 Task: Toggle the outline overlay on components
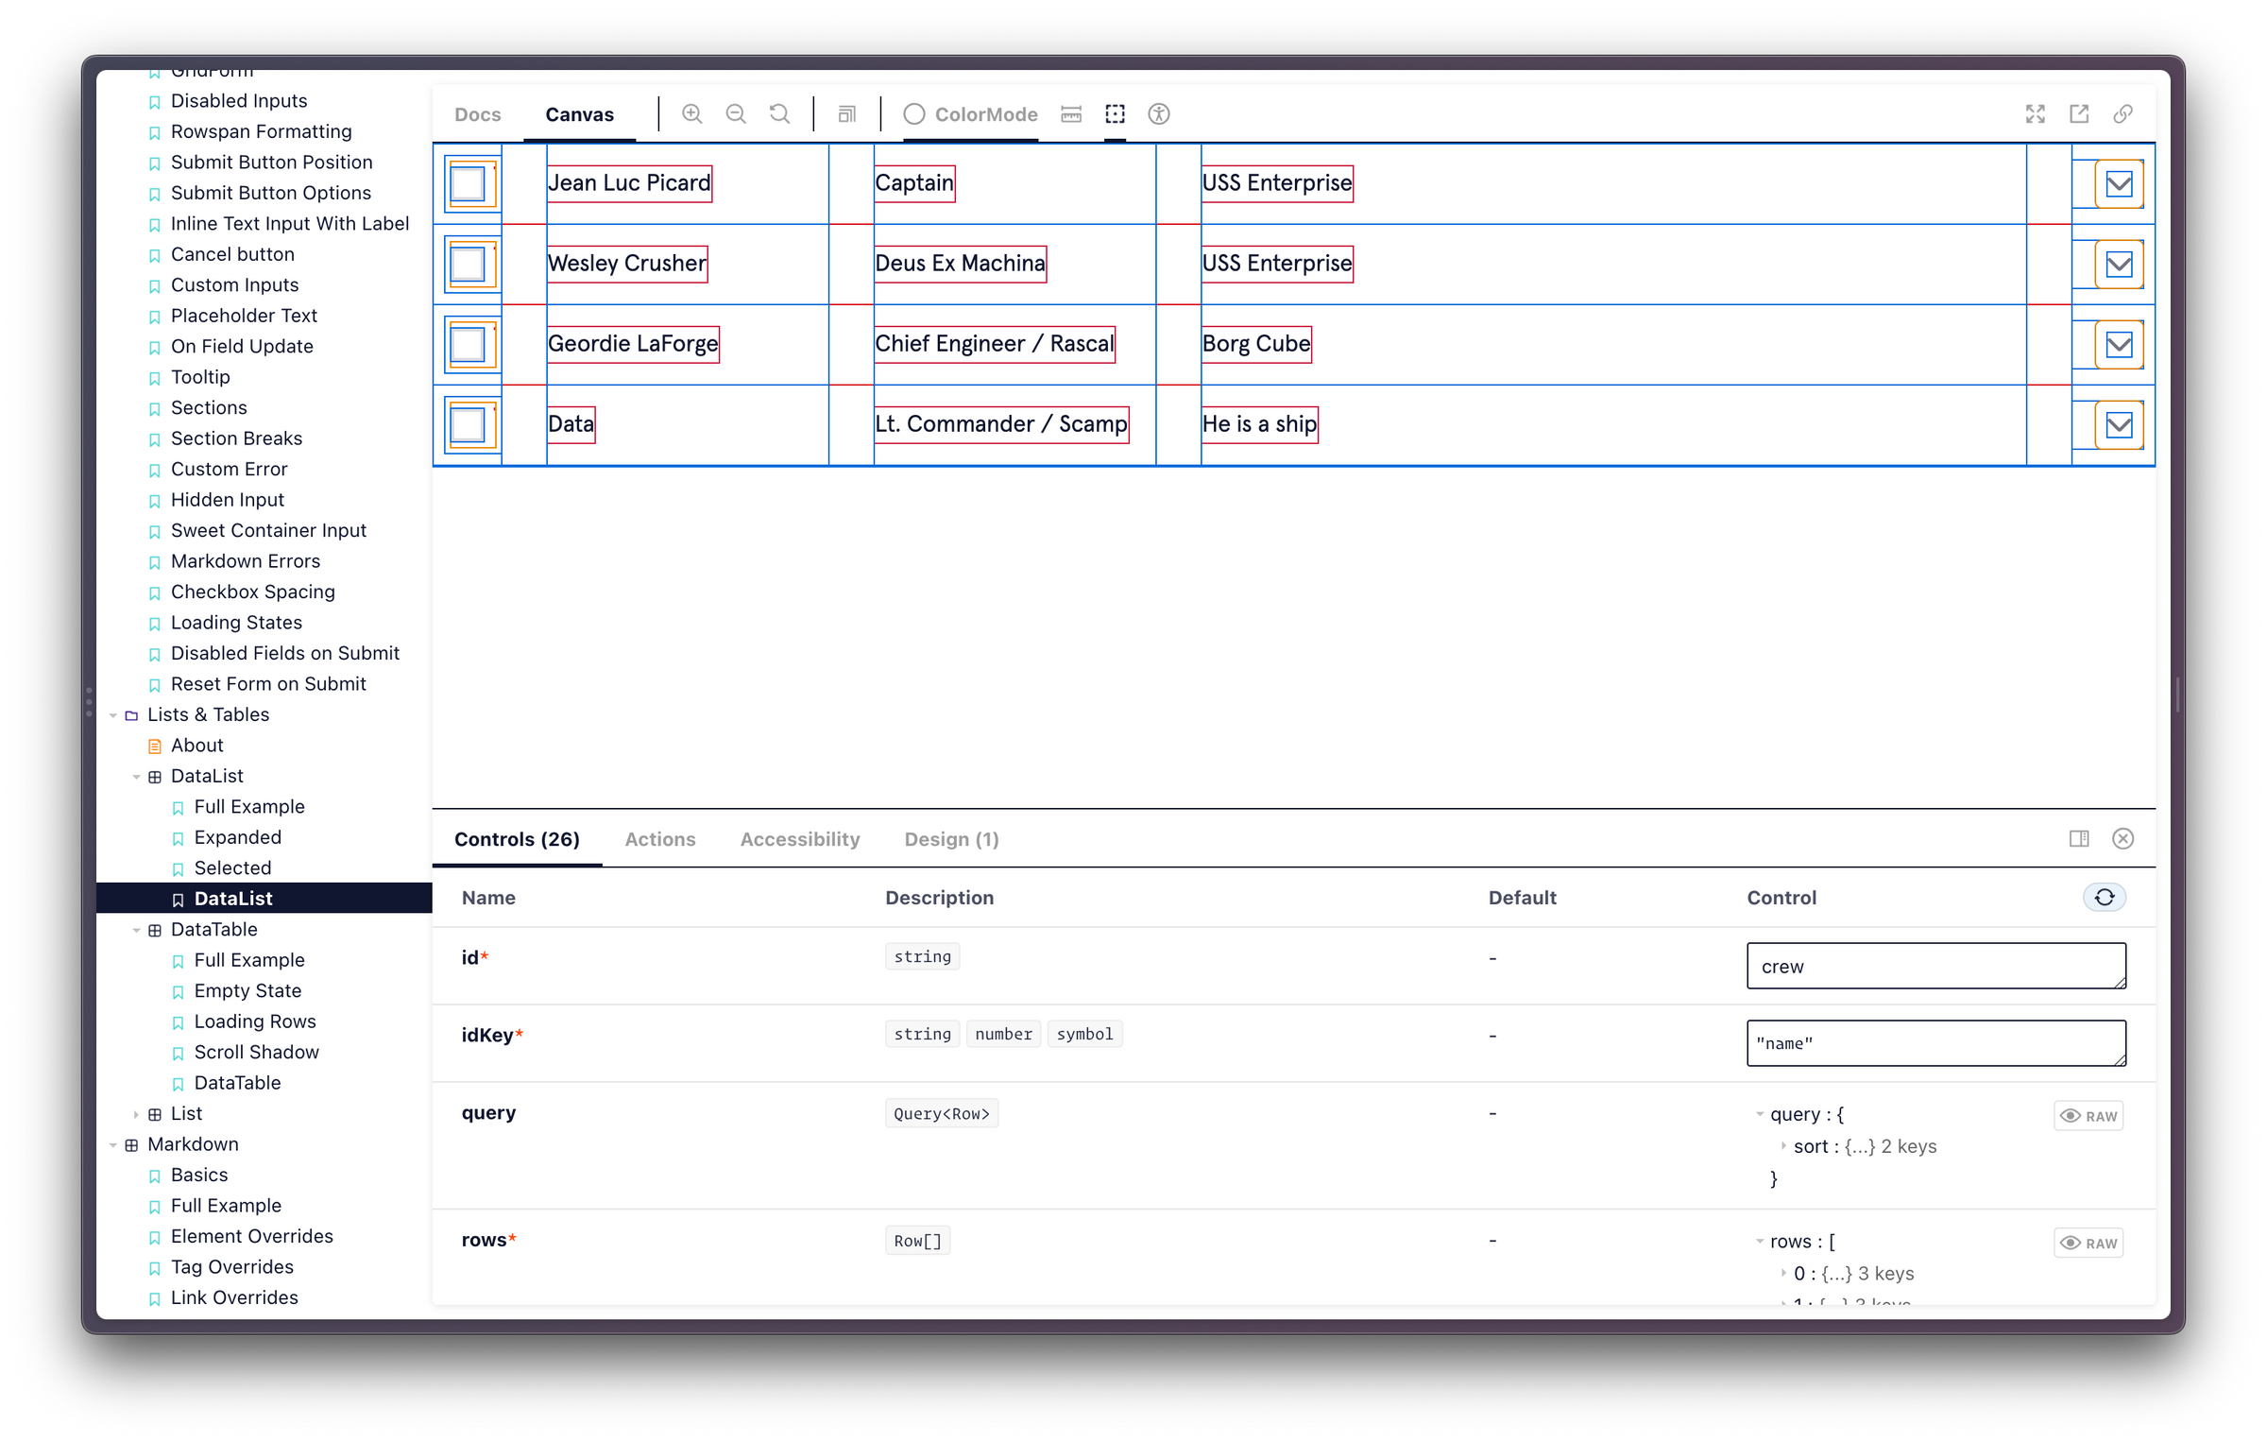[1115, 113]
